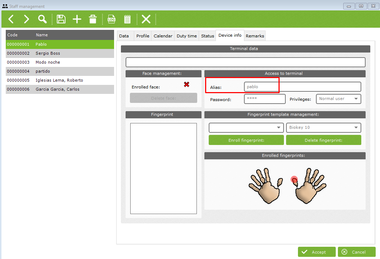Click the red X enrolled face indicator

click(186, 84)
